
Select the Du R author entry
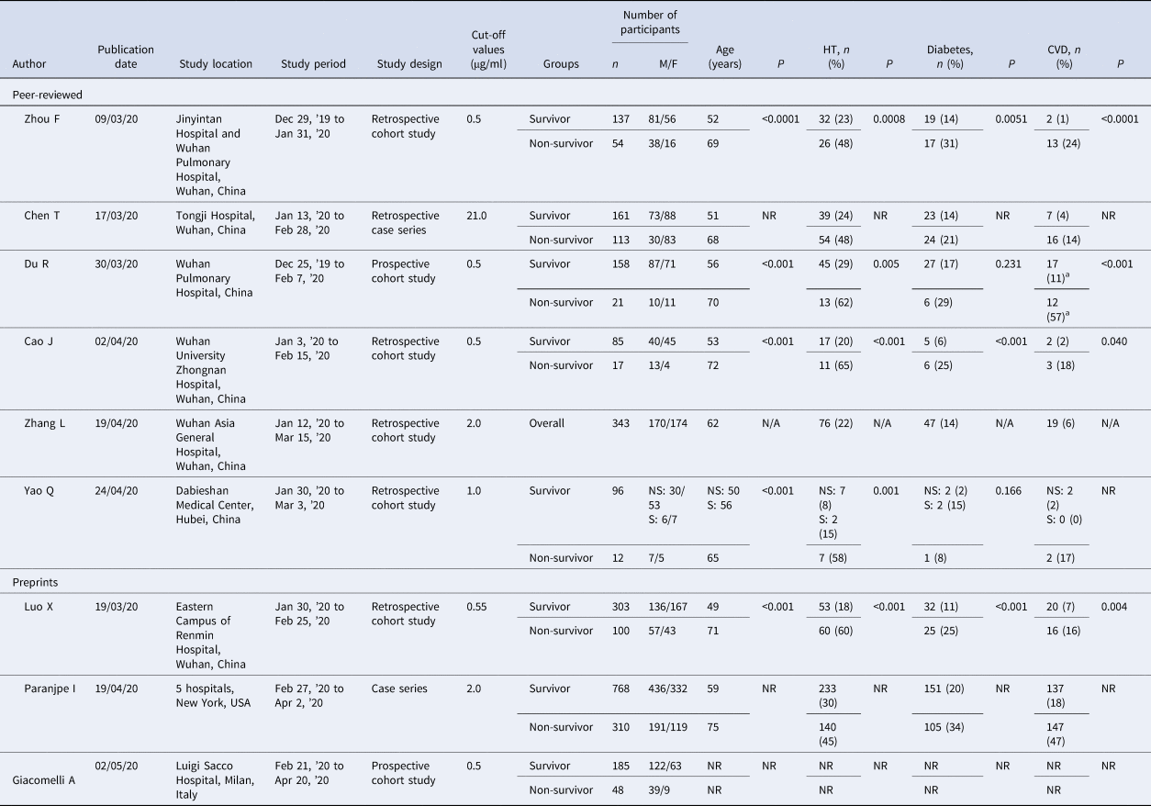[x=38, y=264]
